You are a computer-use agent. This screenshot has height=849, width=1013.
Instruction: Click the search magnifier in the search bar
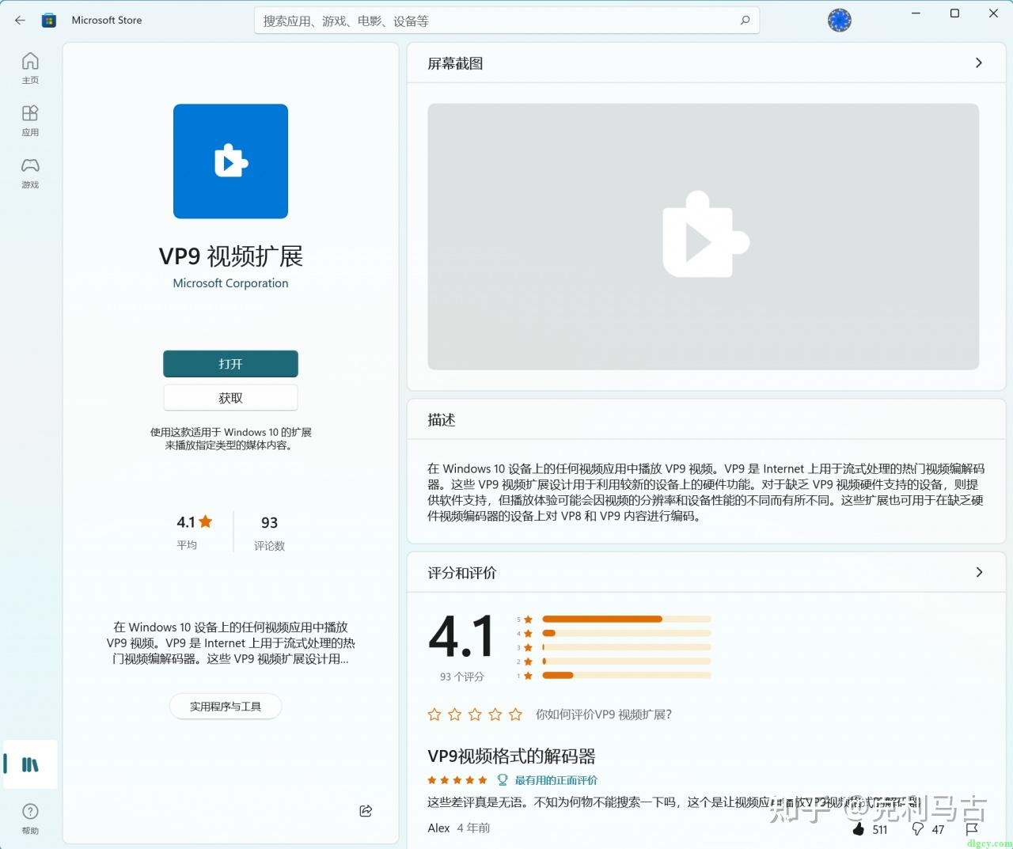pos(745,21)
